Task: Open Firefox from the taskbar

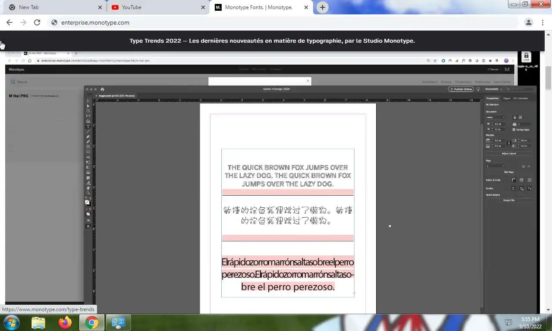Action: [65, 322]
